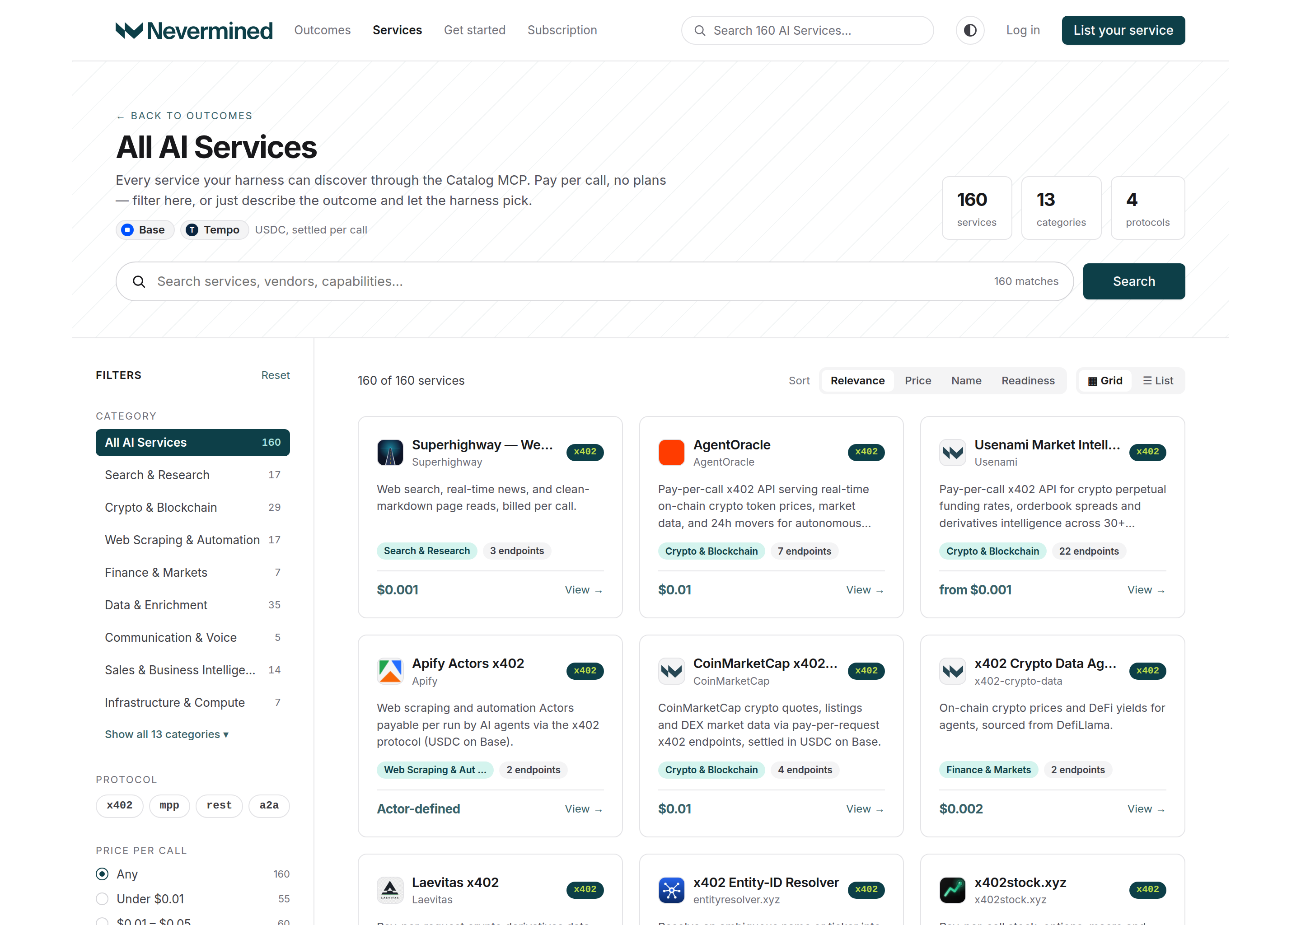The image size is (1301, 925).
Task: Click the Base network icon
Action: pos(127,229)
